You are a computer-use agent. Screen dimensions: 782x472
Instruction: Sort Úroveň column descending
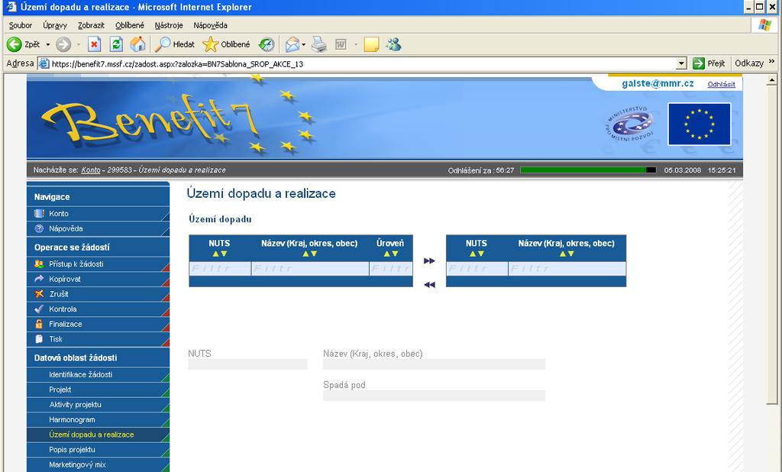(x=395, y=254)
